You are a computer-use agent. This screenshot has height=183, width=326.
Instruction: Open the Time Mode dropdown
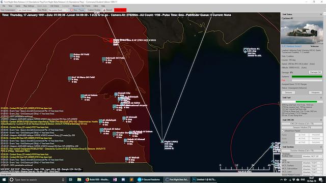click(58, 10)
